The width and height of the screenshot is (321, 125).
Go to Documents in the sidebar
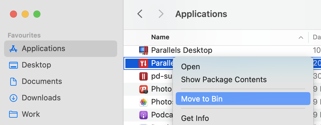42,81
